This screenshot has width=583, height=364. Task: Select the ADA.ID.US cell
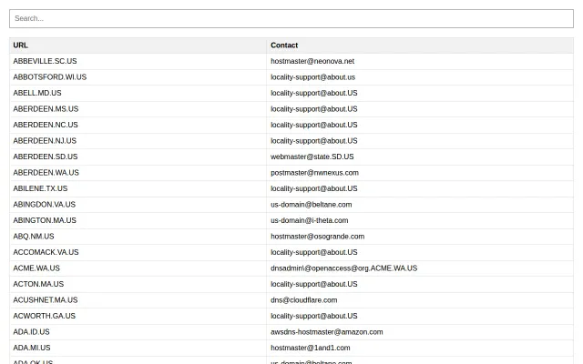coord(138,332)
